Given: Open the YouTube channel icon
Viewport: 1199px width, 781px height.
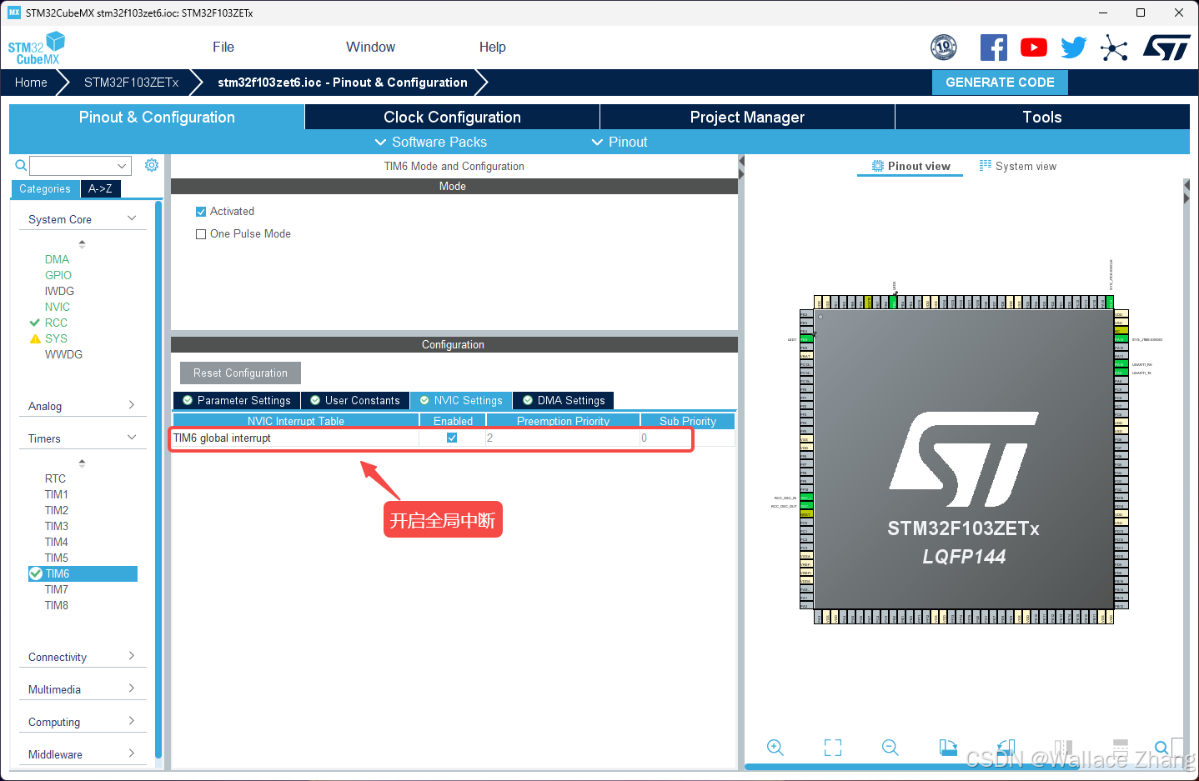Looking at the screenshot, I should click(1034, 48).
